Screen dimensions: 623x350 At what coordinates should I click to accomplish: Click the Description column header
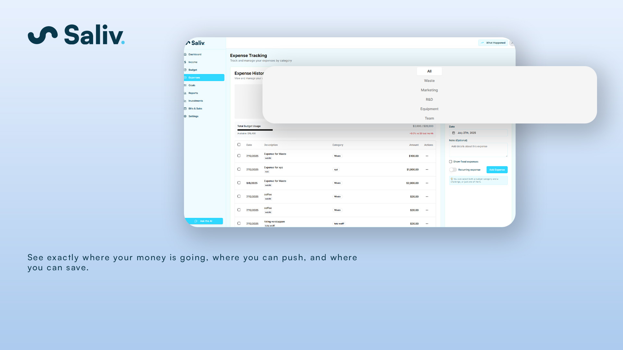[271, 145]
